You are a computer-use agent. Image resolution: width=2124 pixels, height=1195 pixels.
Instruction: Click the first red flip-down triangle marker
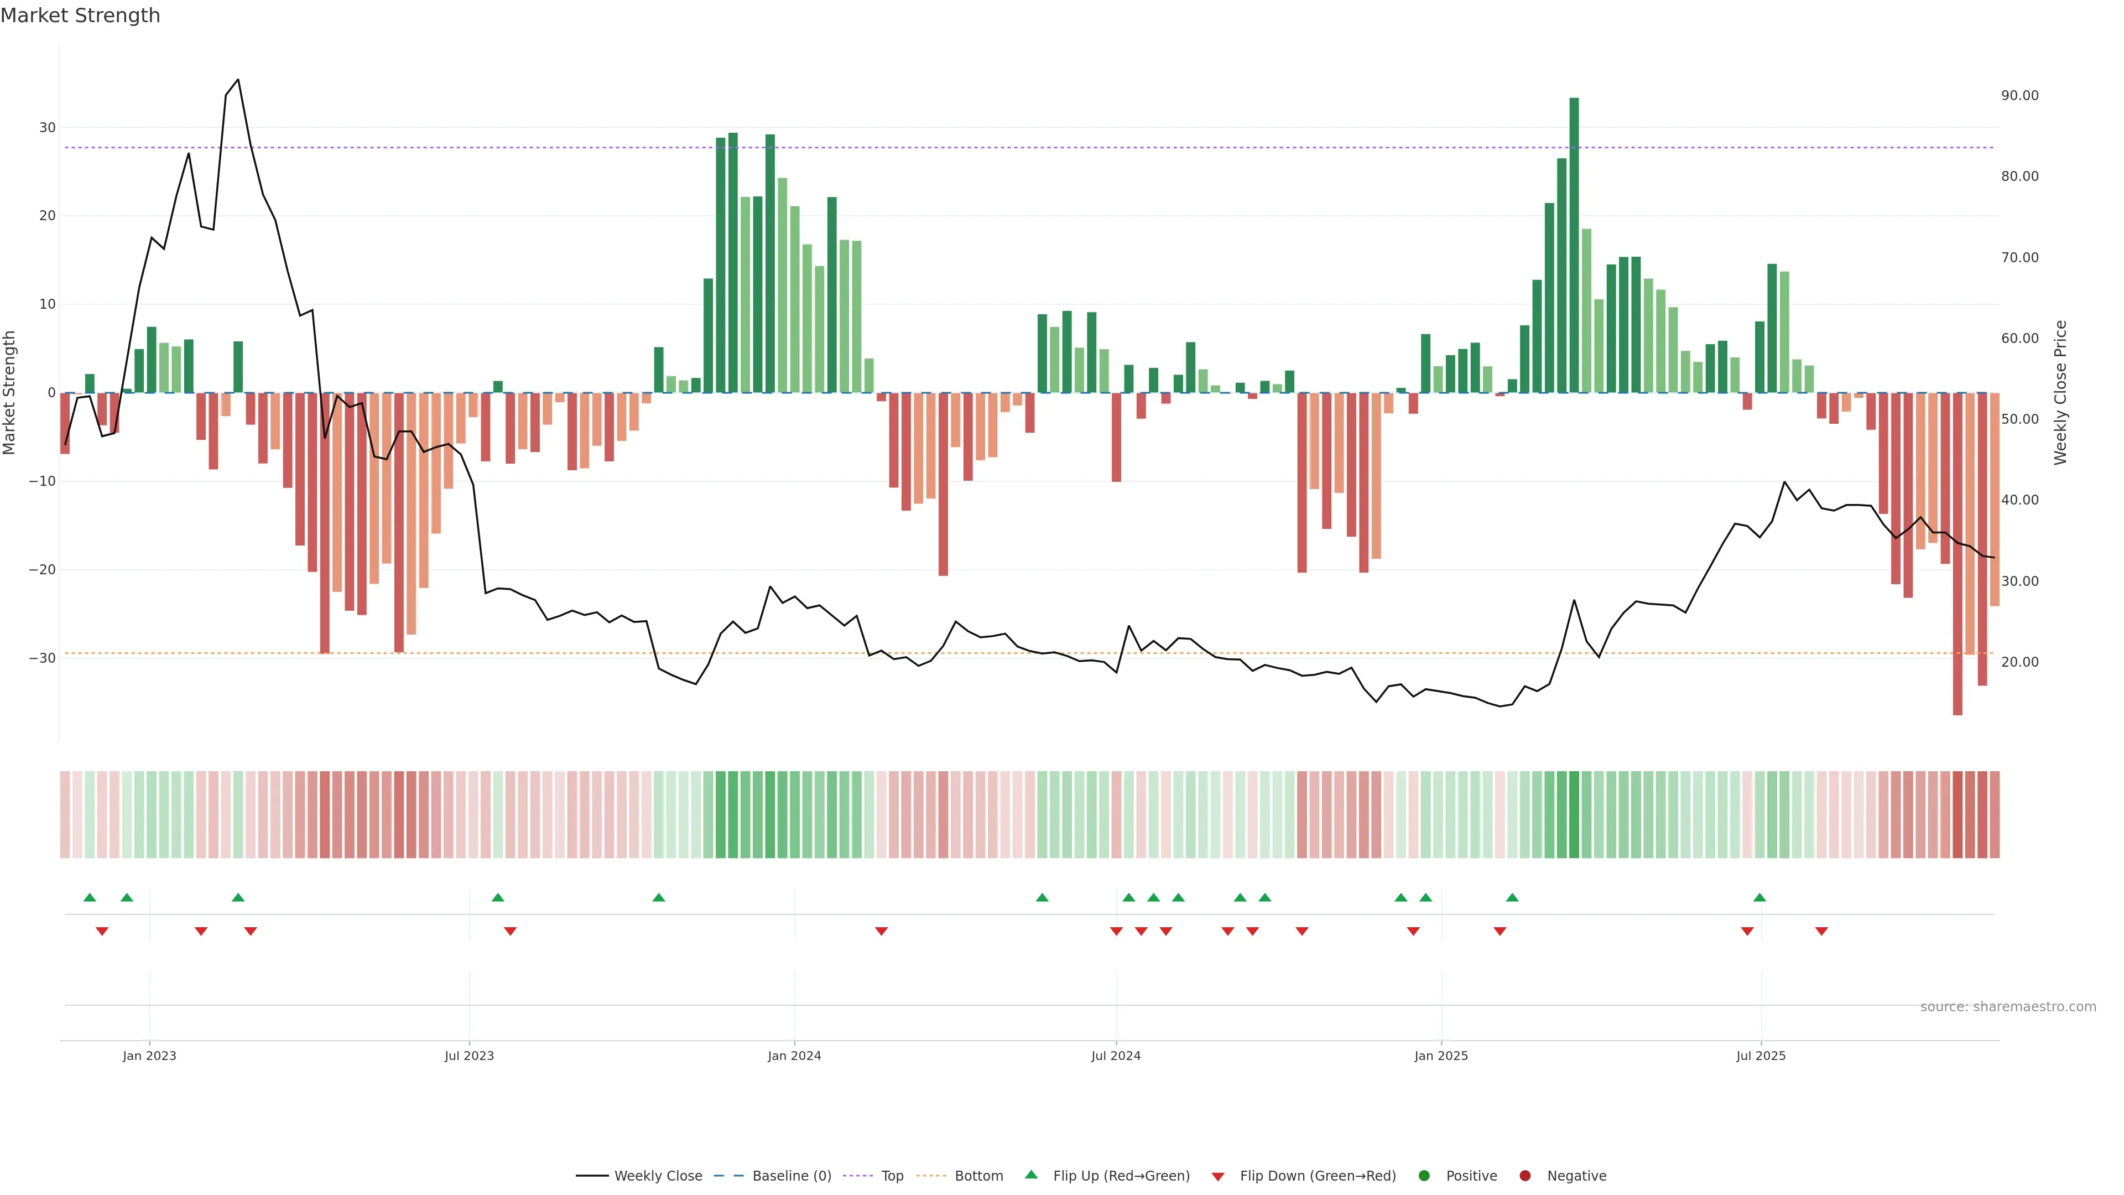[x=102, y=931]
